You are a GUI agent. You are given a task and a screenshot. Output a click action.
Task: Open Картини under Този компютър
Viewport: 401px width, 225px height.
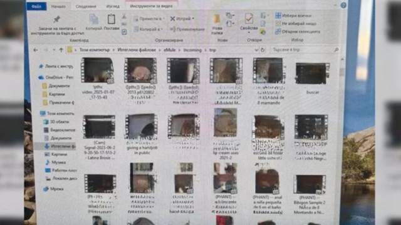click(56, 154)
